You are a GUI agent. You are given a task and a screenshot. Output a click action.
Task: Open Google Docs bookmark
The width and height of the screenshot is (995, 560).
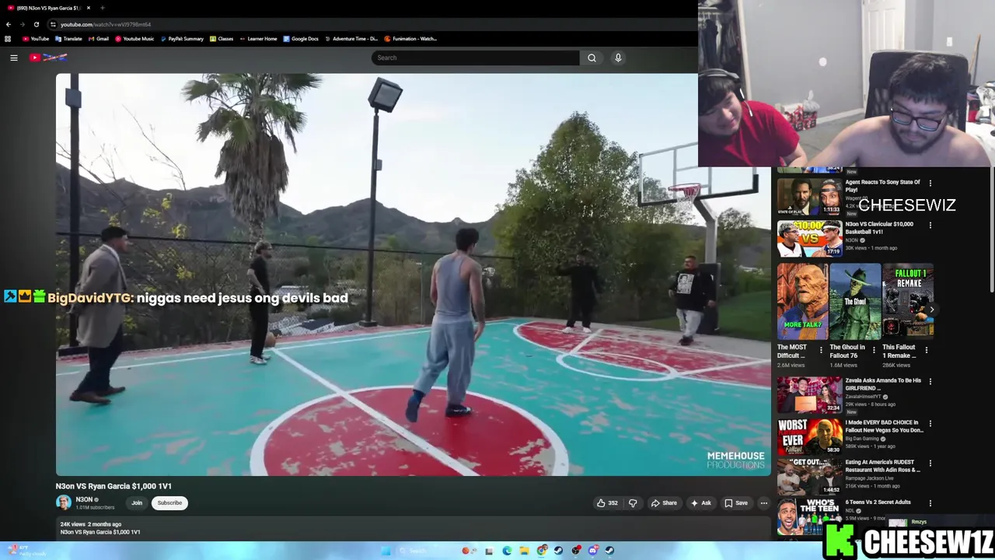301,39
